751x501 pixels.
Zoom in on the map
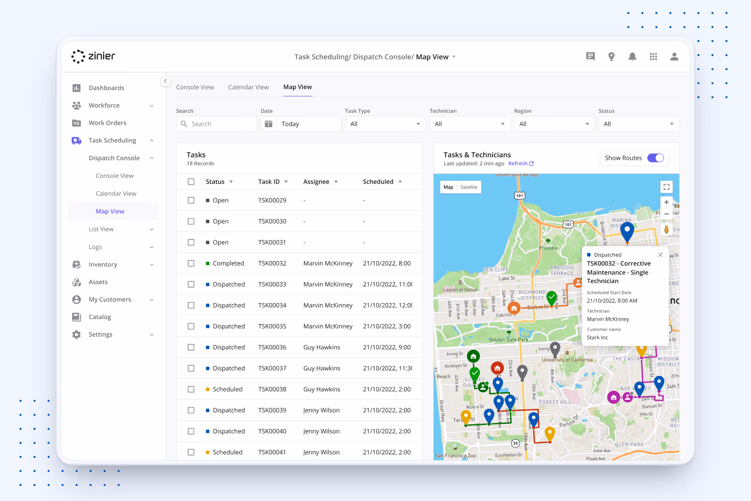click(x=666, y=202)
